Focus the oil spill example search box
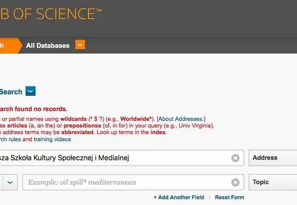Screen dimensions: 297x205 pyautogui.click(x=133, y=182)
